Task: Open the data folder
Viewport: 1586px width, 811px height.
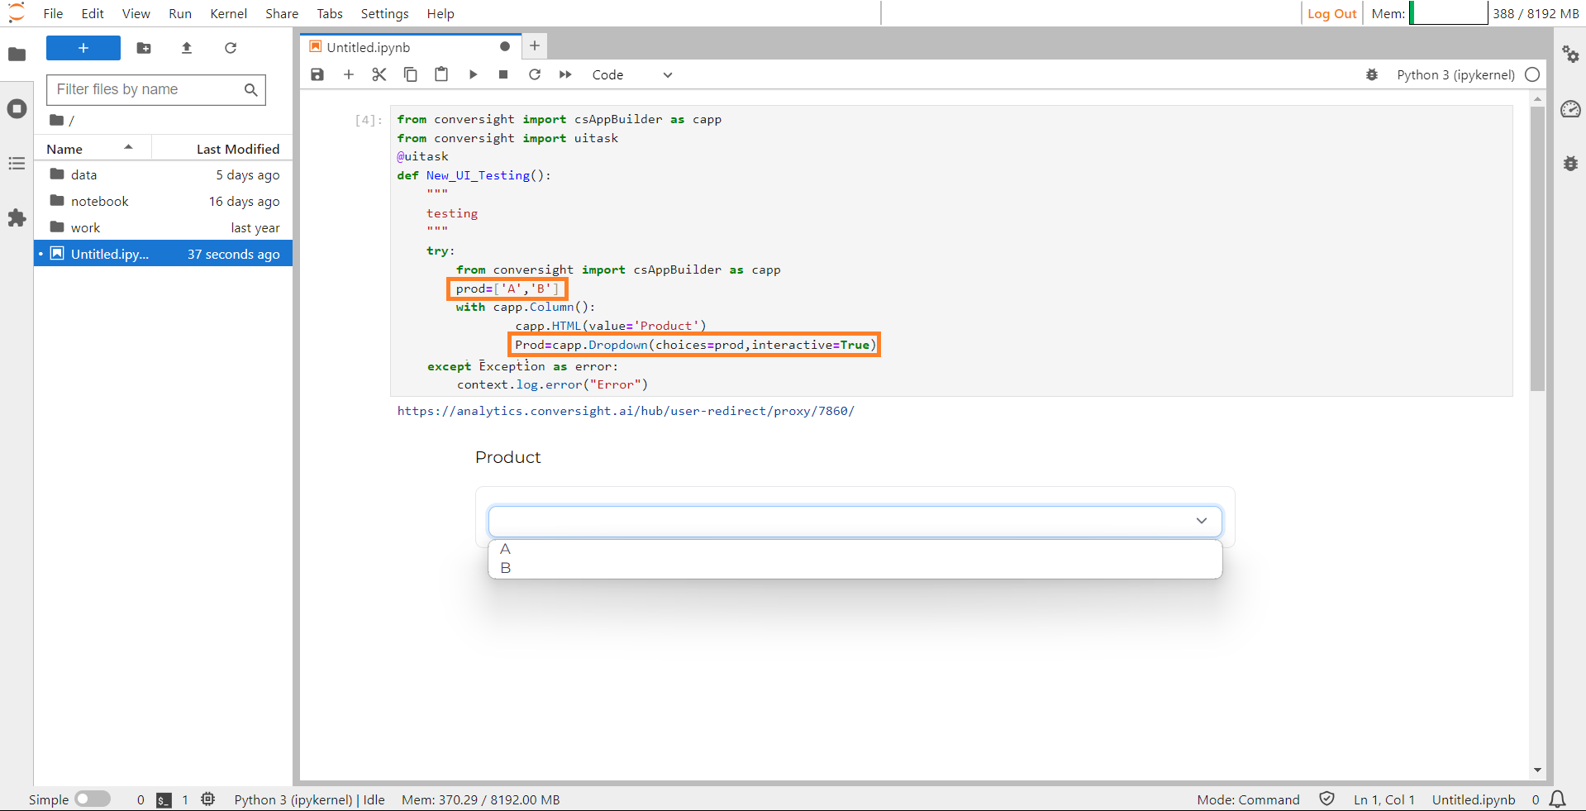Action: point(164,174)
